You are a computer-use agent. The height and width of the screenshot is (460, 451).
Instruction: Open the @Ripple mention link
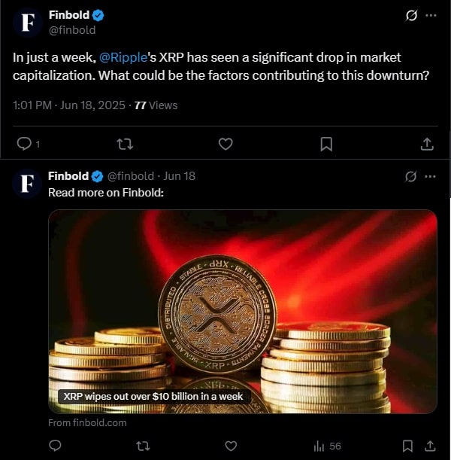[121, 57]
